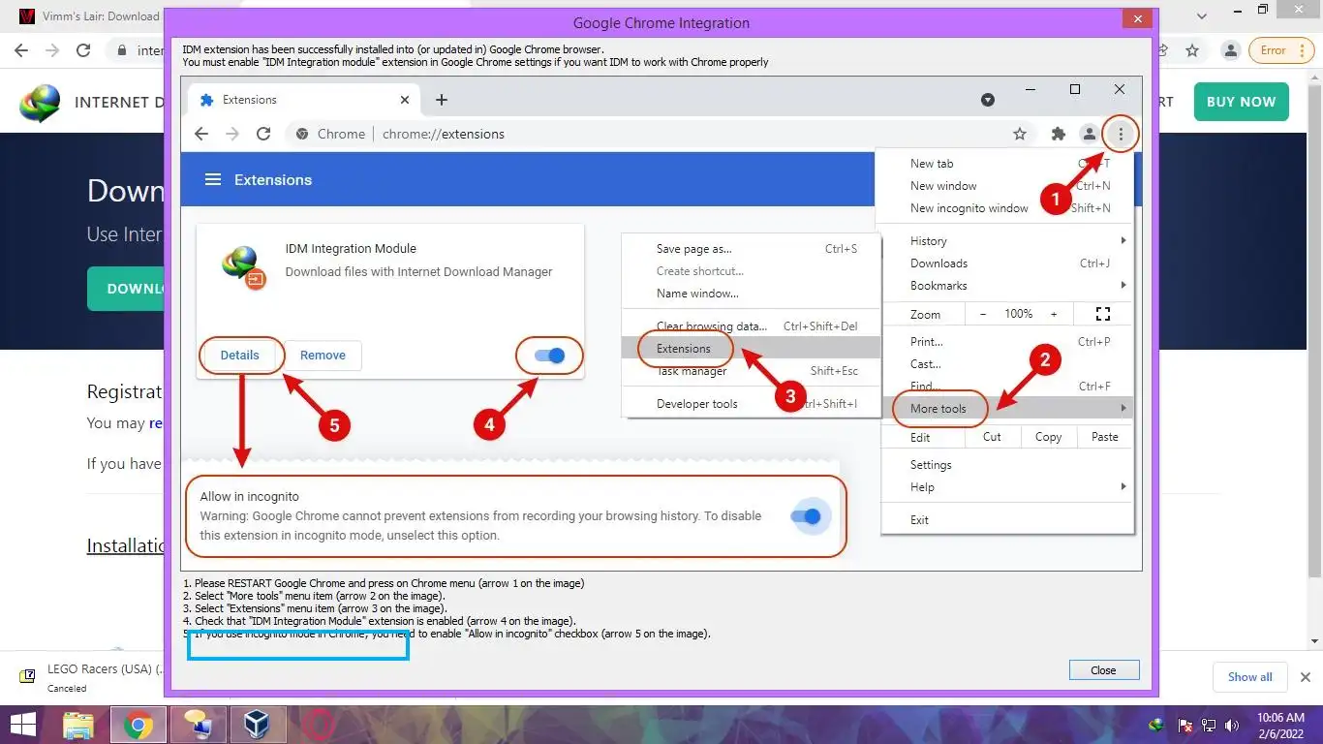Click the Details button for IDM Integration Module
The width and height of the screenshot is (1323, 744).
239,356
